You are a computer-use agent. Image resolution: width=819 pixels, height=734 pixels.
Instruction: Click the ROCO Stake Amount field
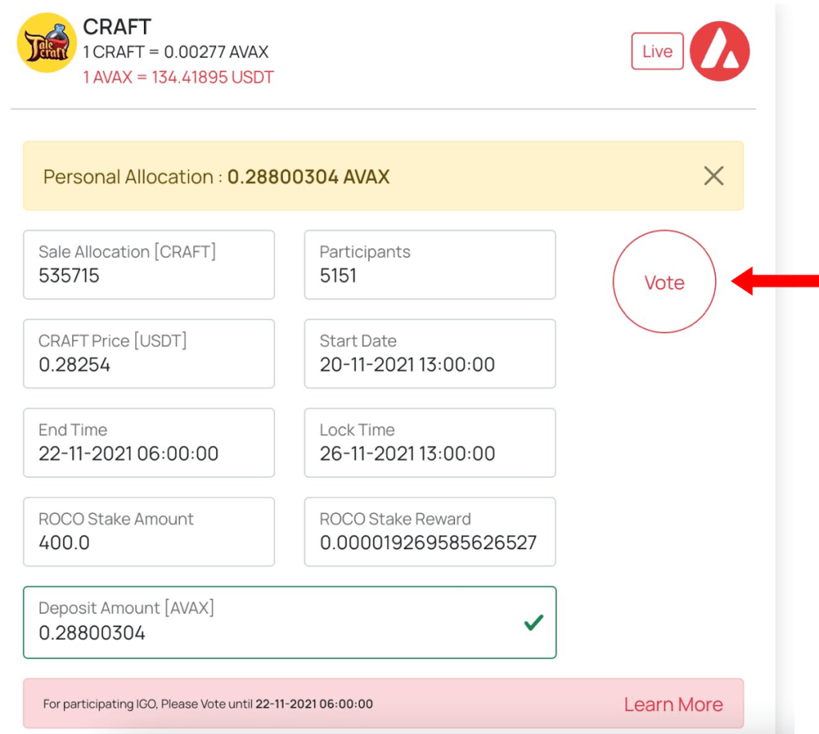(149, 531)
